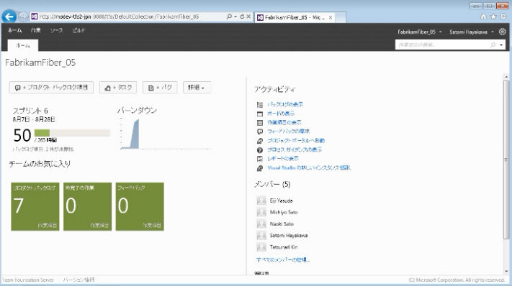Viewport: 512px width, 286px height.
Task: Click the Visual Studio new instance icon
Action: point(260,168)
